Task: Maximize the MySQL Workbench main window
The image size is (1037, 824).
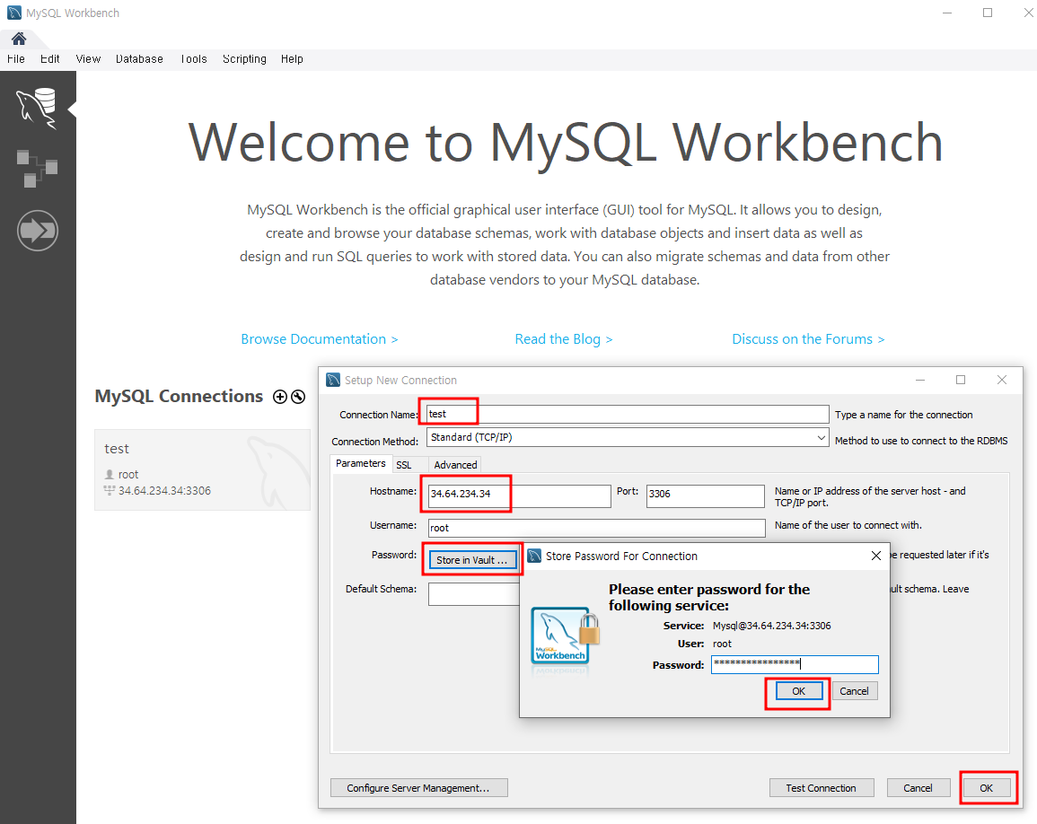Action: (988, 13)
